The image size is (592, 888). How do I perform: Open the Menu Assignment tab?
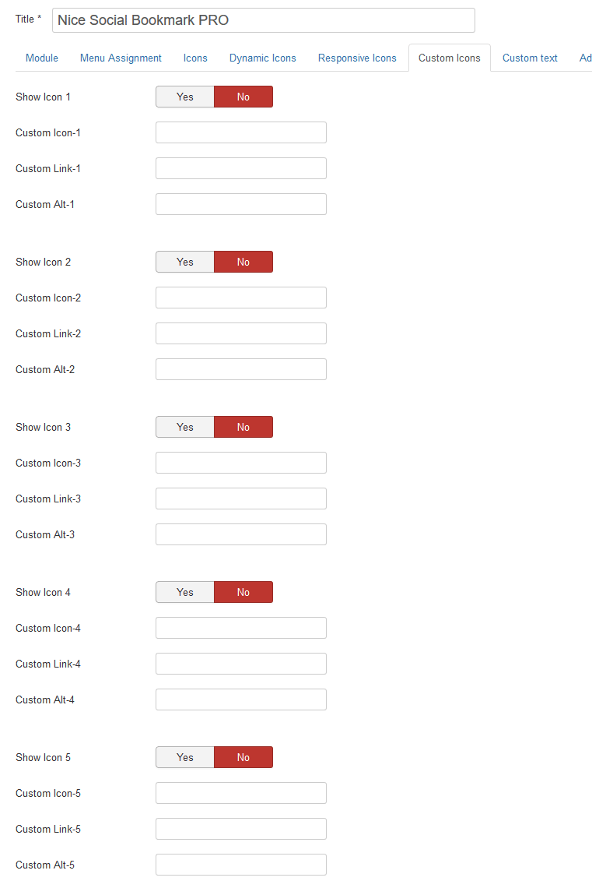pyautogui.click(x=121, y=58)
